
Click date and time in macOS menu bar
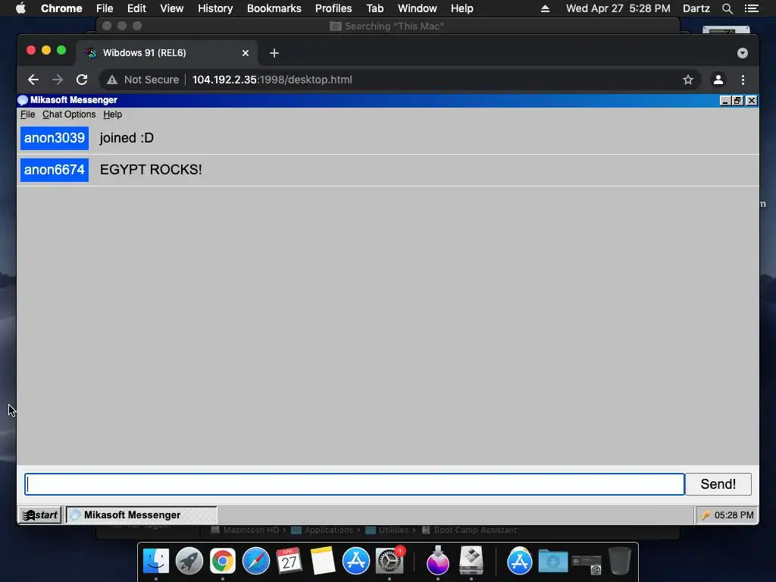(618, 8)
